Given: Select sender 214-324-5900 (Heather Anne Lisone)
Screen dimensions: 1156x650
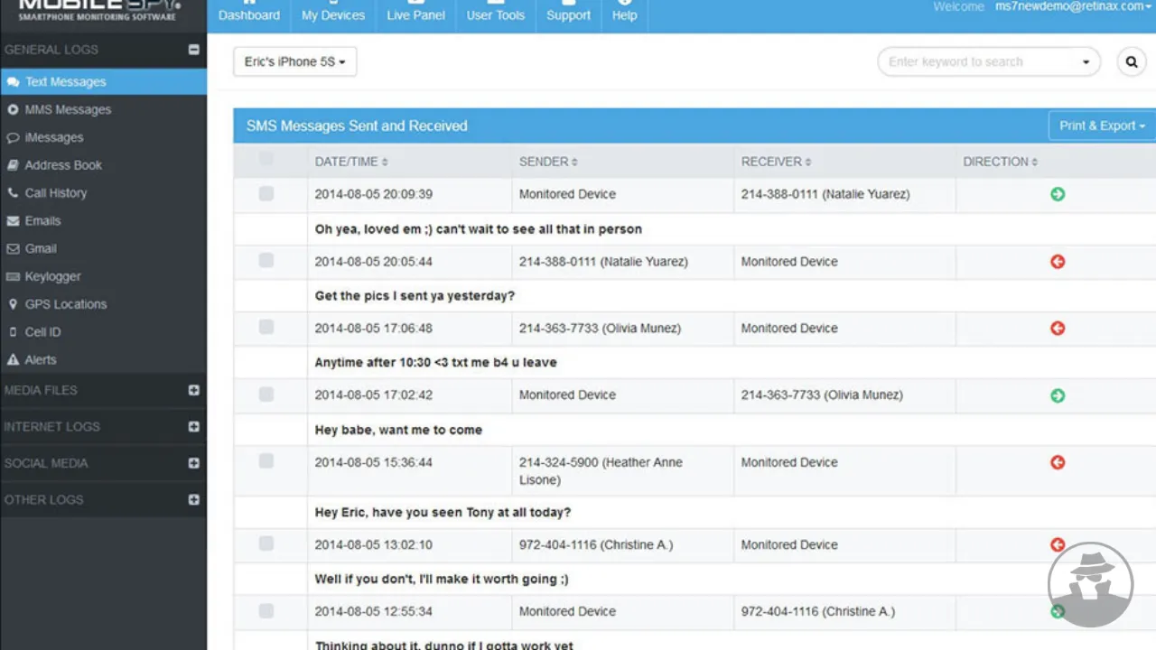Looking at the screenshot, I should [x=622, y=470].
